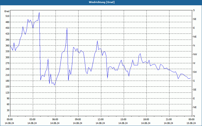Select the 15.08.24 date label
This screenshot has width=202, height=126.
[191, 123]
